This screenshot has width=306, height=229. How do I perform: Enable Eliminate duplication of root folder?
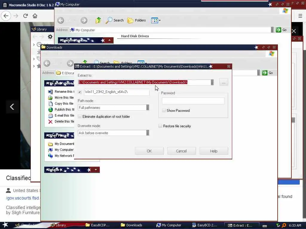[79, 117]
